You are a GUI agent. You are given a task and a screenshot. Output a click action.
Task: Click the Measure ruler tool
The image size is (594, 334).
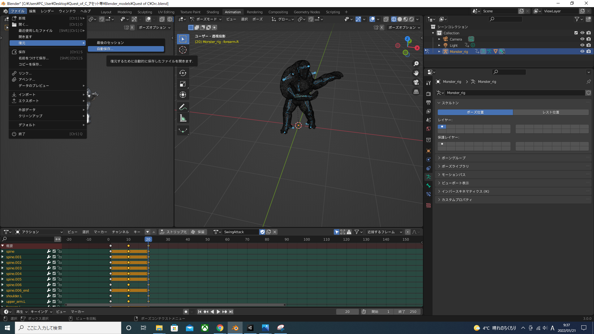pos(183,118)
